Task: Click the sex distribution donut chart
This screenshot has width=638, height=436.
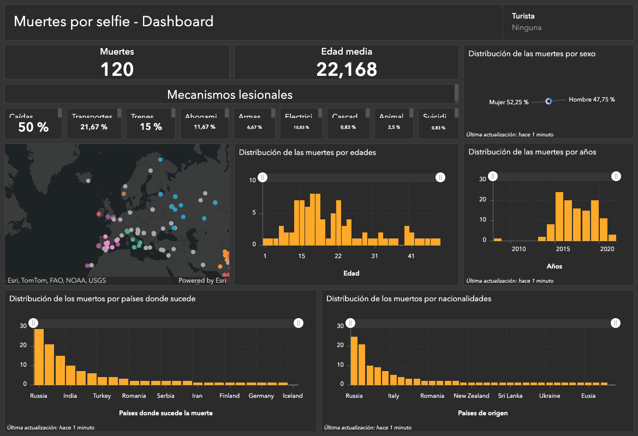Action: tap(548, 101)
